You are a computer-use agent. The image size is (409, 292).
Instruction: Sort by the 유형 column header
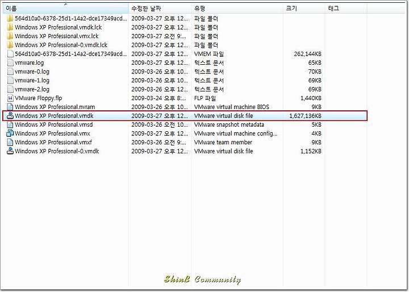[237, 9]
